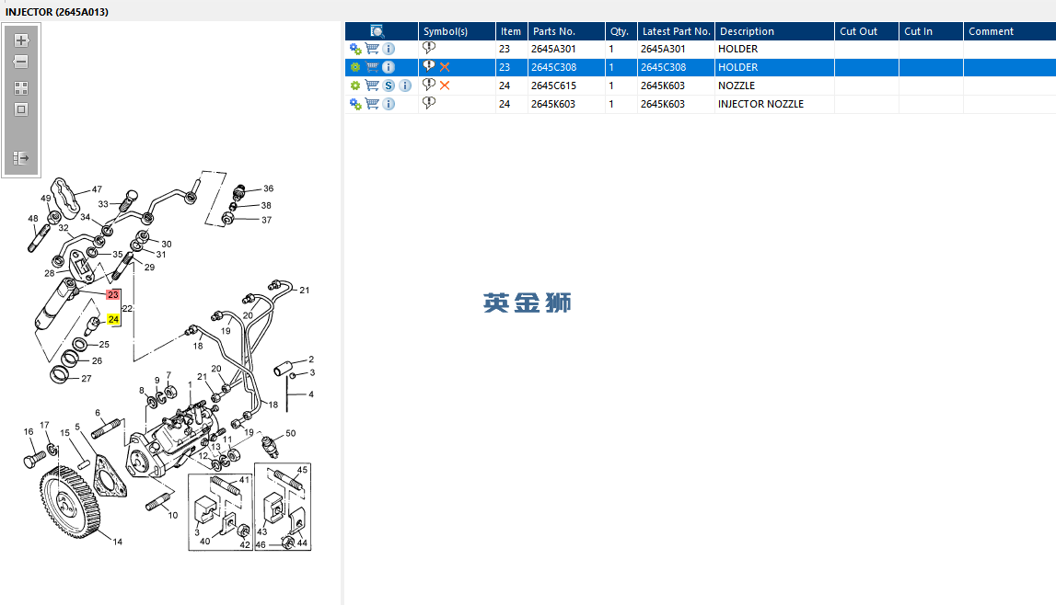This screenshot has width=1056, height=605.
Task: Click the S supersession icon for 2645C615
Action: [389, 86]
